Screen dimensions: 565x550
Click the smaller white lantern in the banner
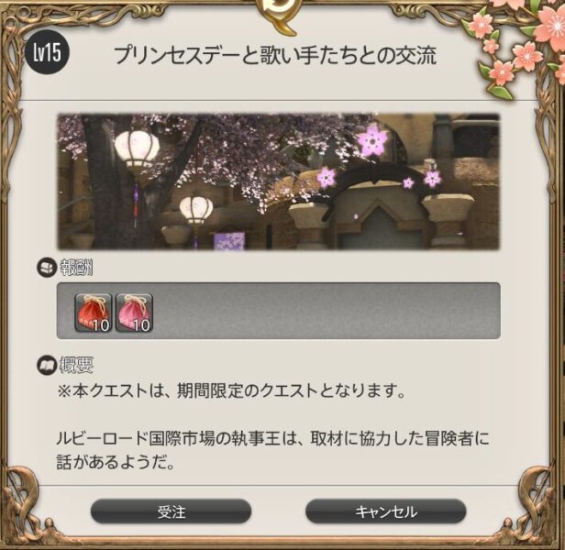point(196,210)
